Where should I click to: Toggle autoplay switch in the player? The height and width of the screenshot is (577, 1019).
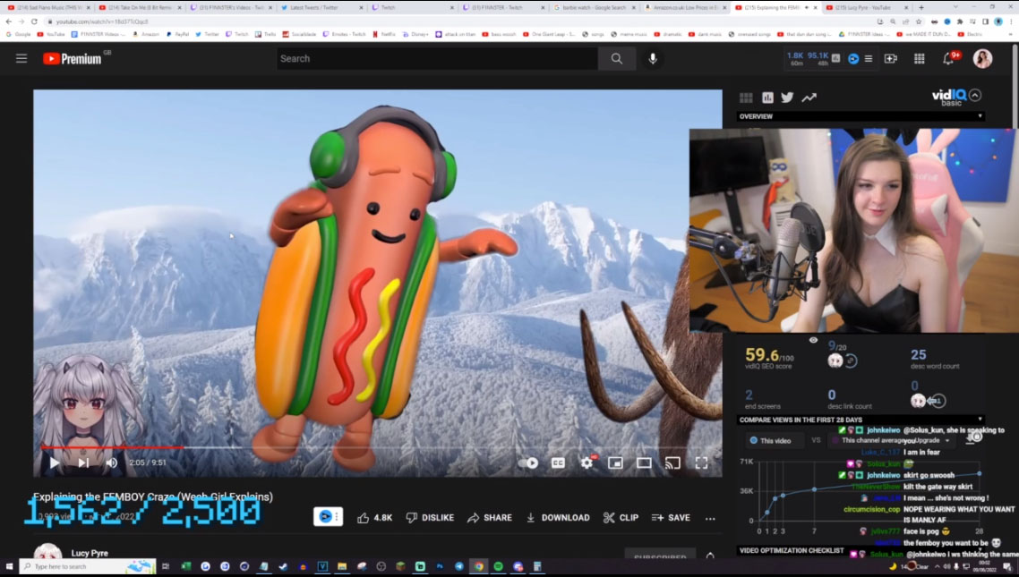click(x=528, y=462)
